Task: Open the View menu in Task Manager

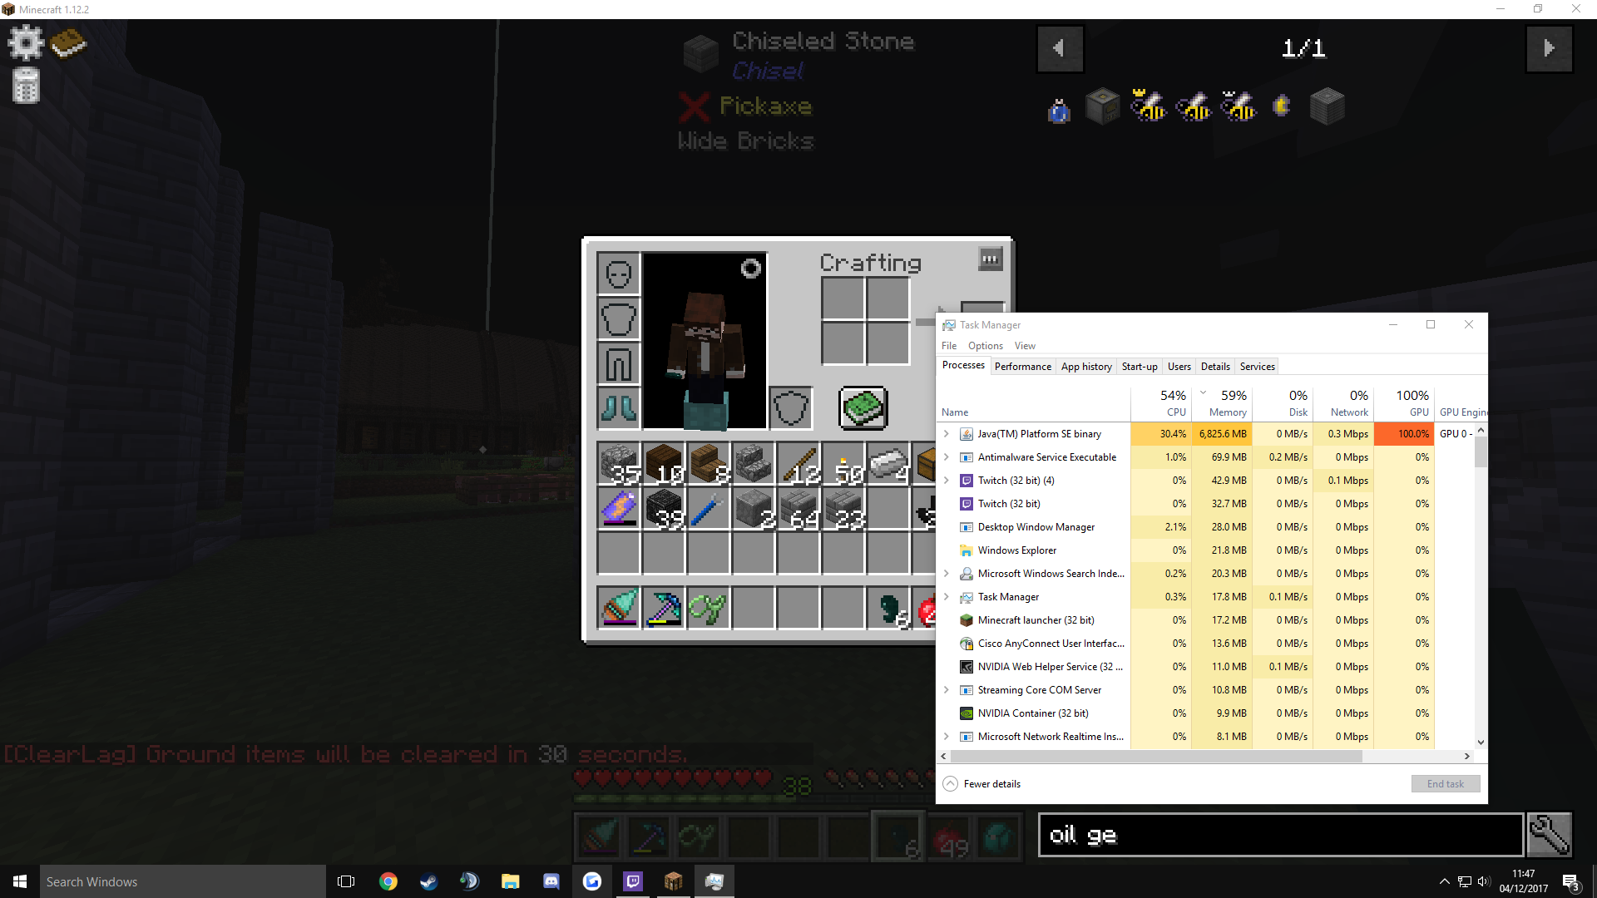Action: (1025, 345)
